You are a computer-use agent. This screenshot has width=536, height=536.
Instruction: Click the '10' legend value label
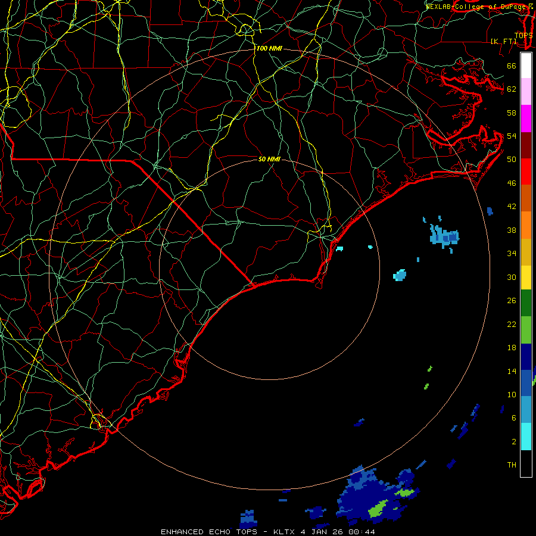point(512,394)
